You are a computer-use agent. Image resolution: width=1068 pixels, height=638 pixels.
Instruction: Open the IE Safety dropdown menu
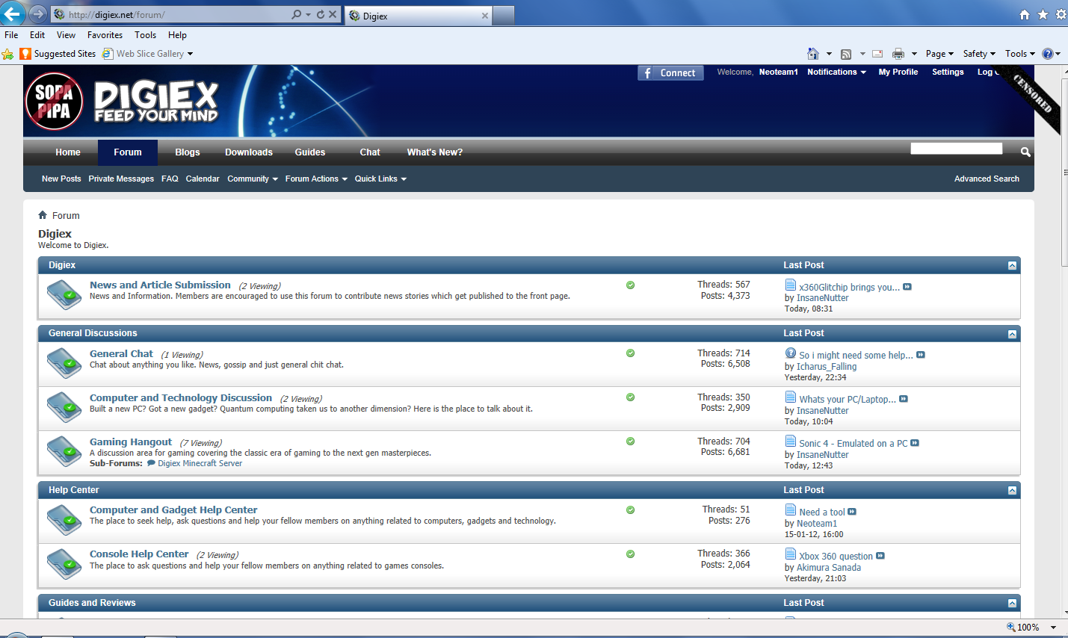pos(979,54)
